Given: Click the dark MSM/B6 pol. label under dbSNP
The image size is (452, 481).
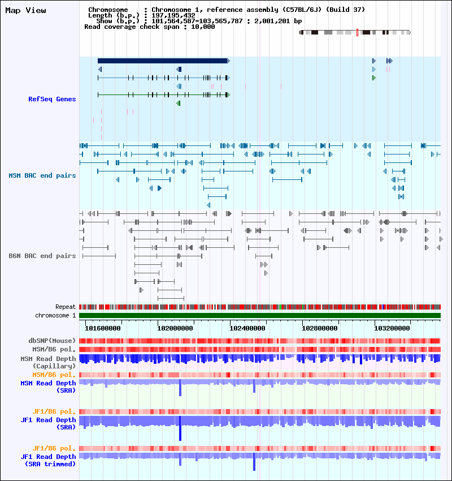Looking at the screenshot, I should 54,349.
